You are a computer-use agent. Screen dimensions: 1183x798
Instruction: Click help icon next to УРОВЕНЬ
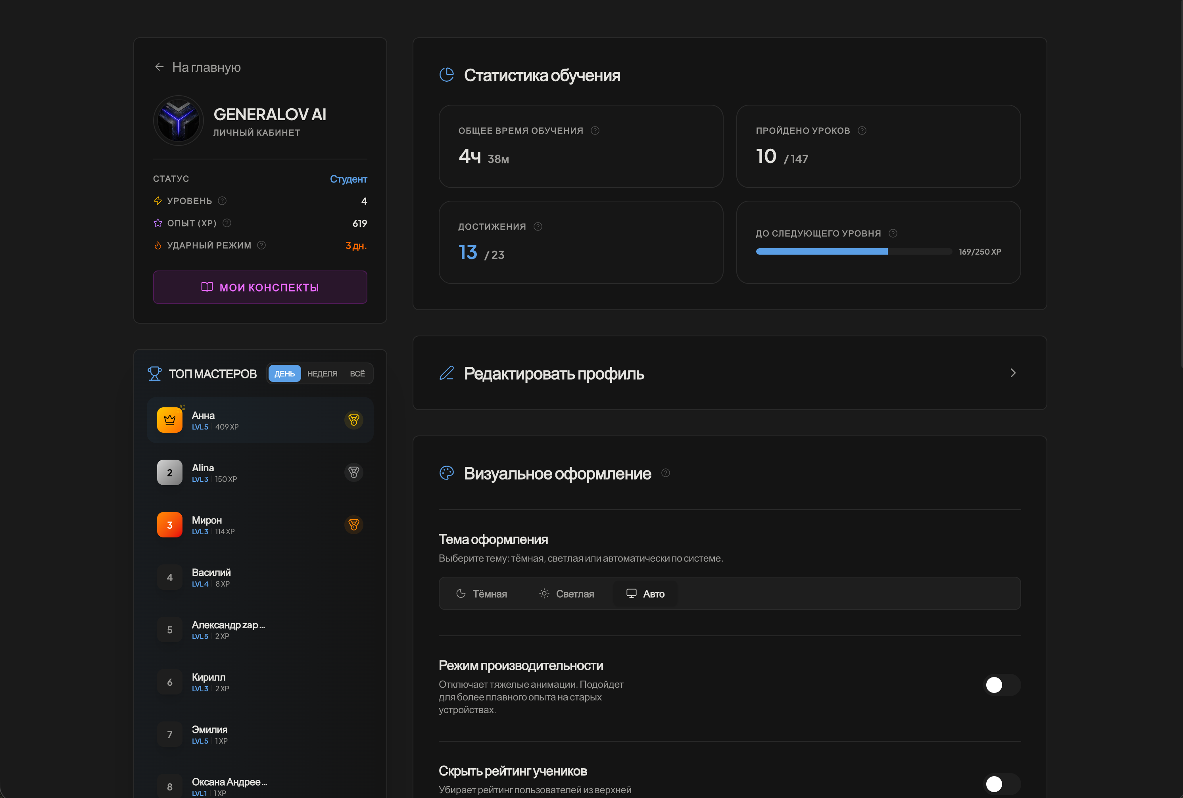point(222,201)
